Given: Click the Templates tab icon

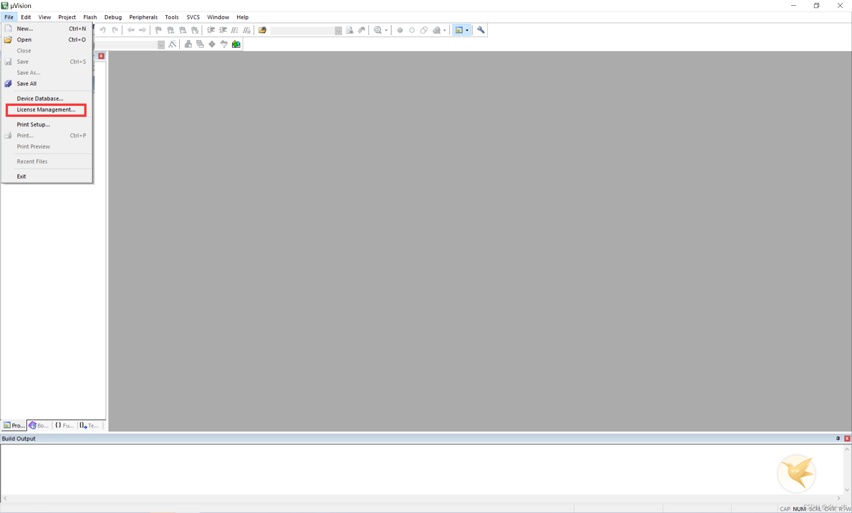Looking at the screenshot, I should pos(83,425).
